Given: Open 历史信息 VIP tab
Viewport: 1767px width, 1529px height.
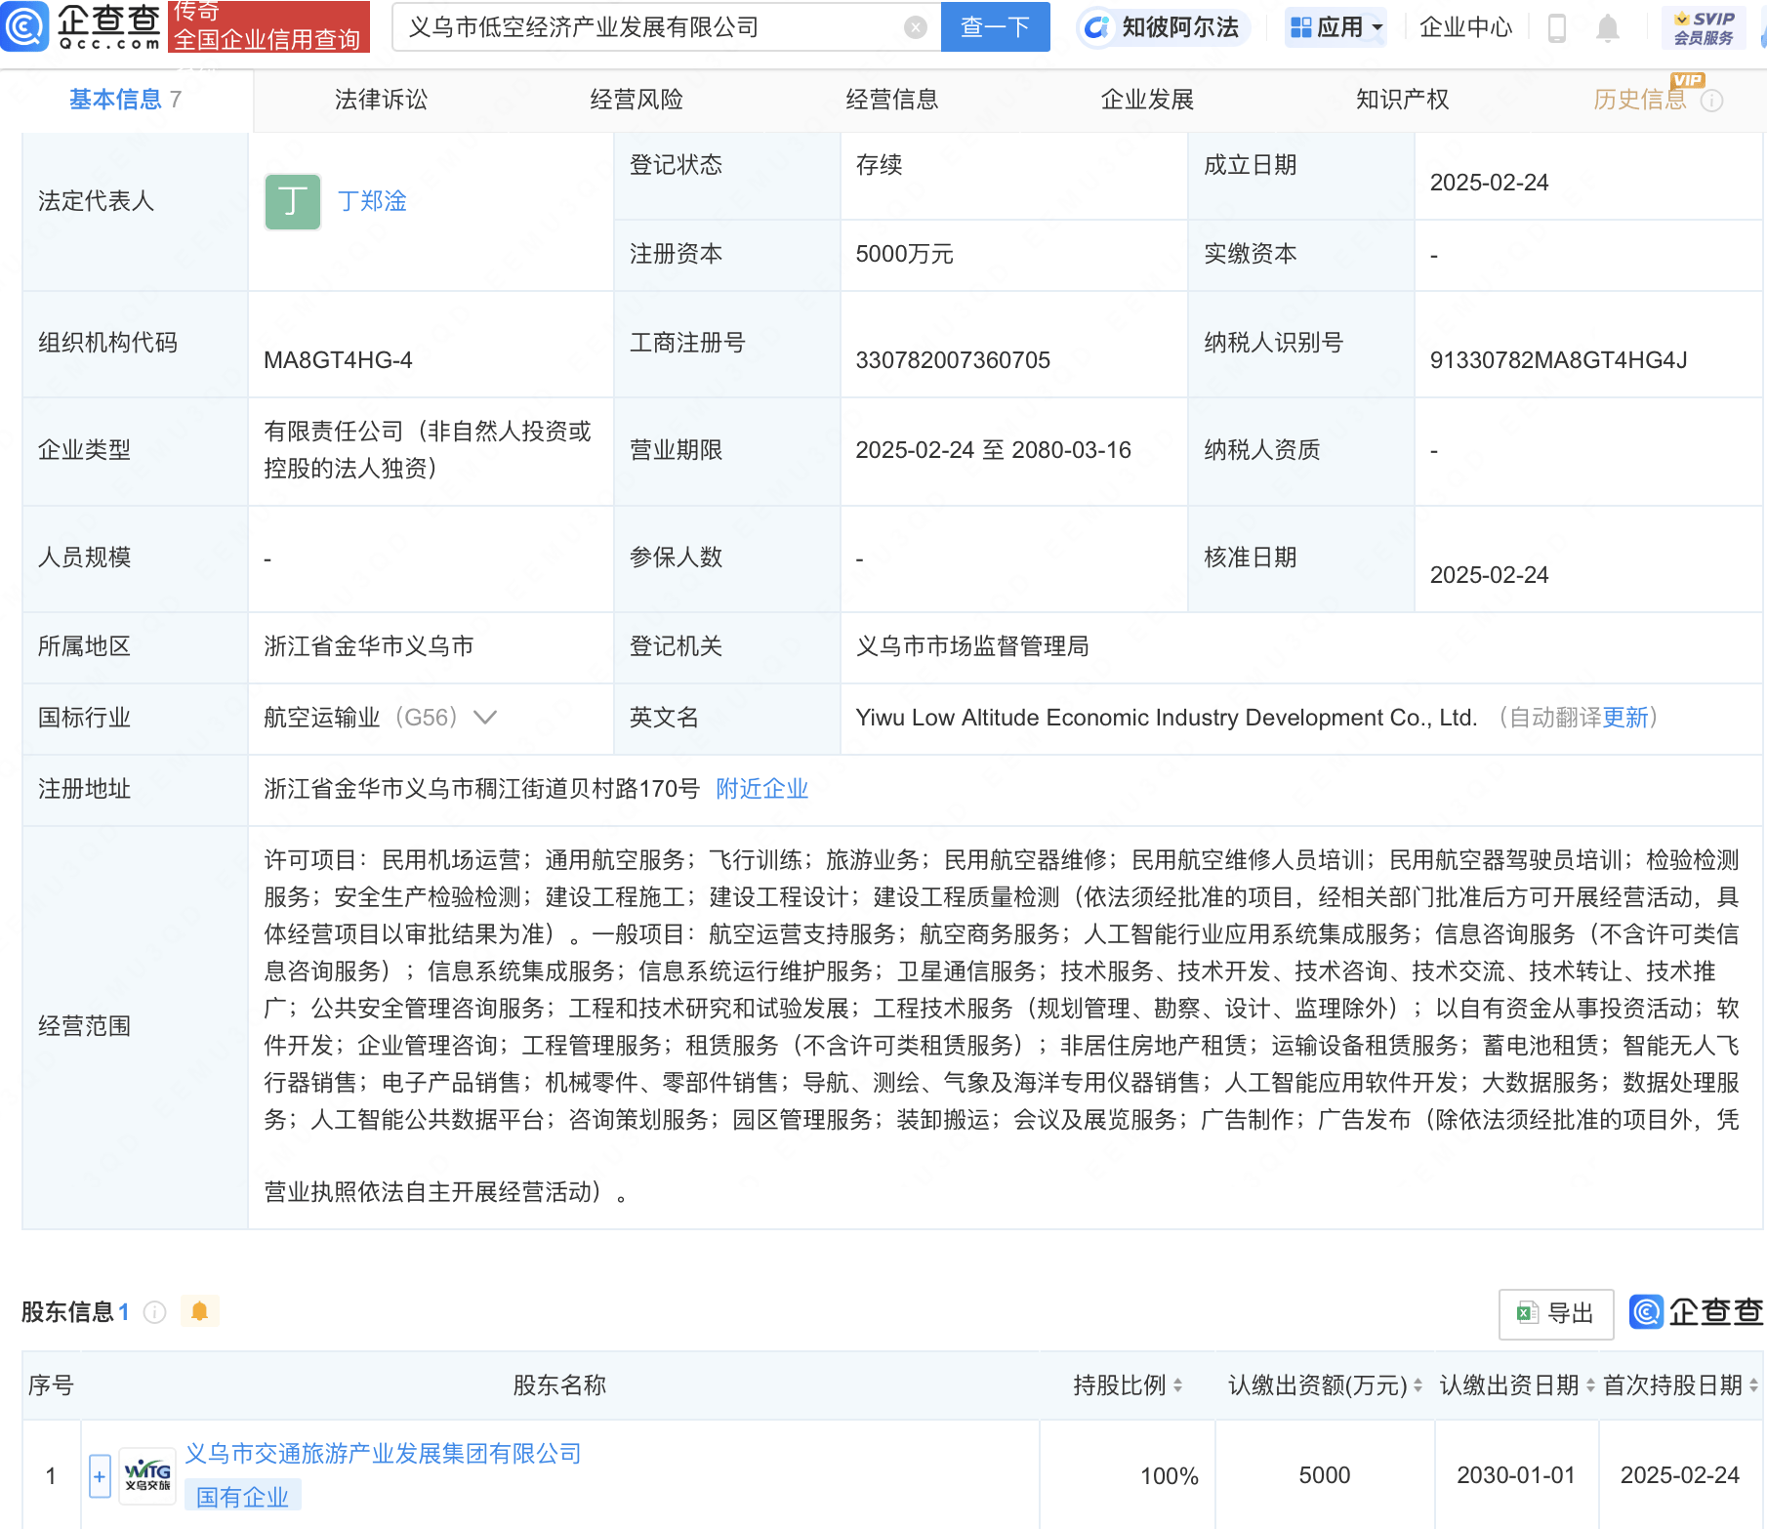Looking at the screenshot, I should pyautogui.click(x=1640, y=100).
